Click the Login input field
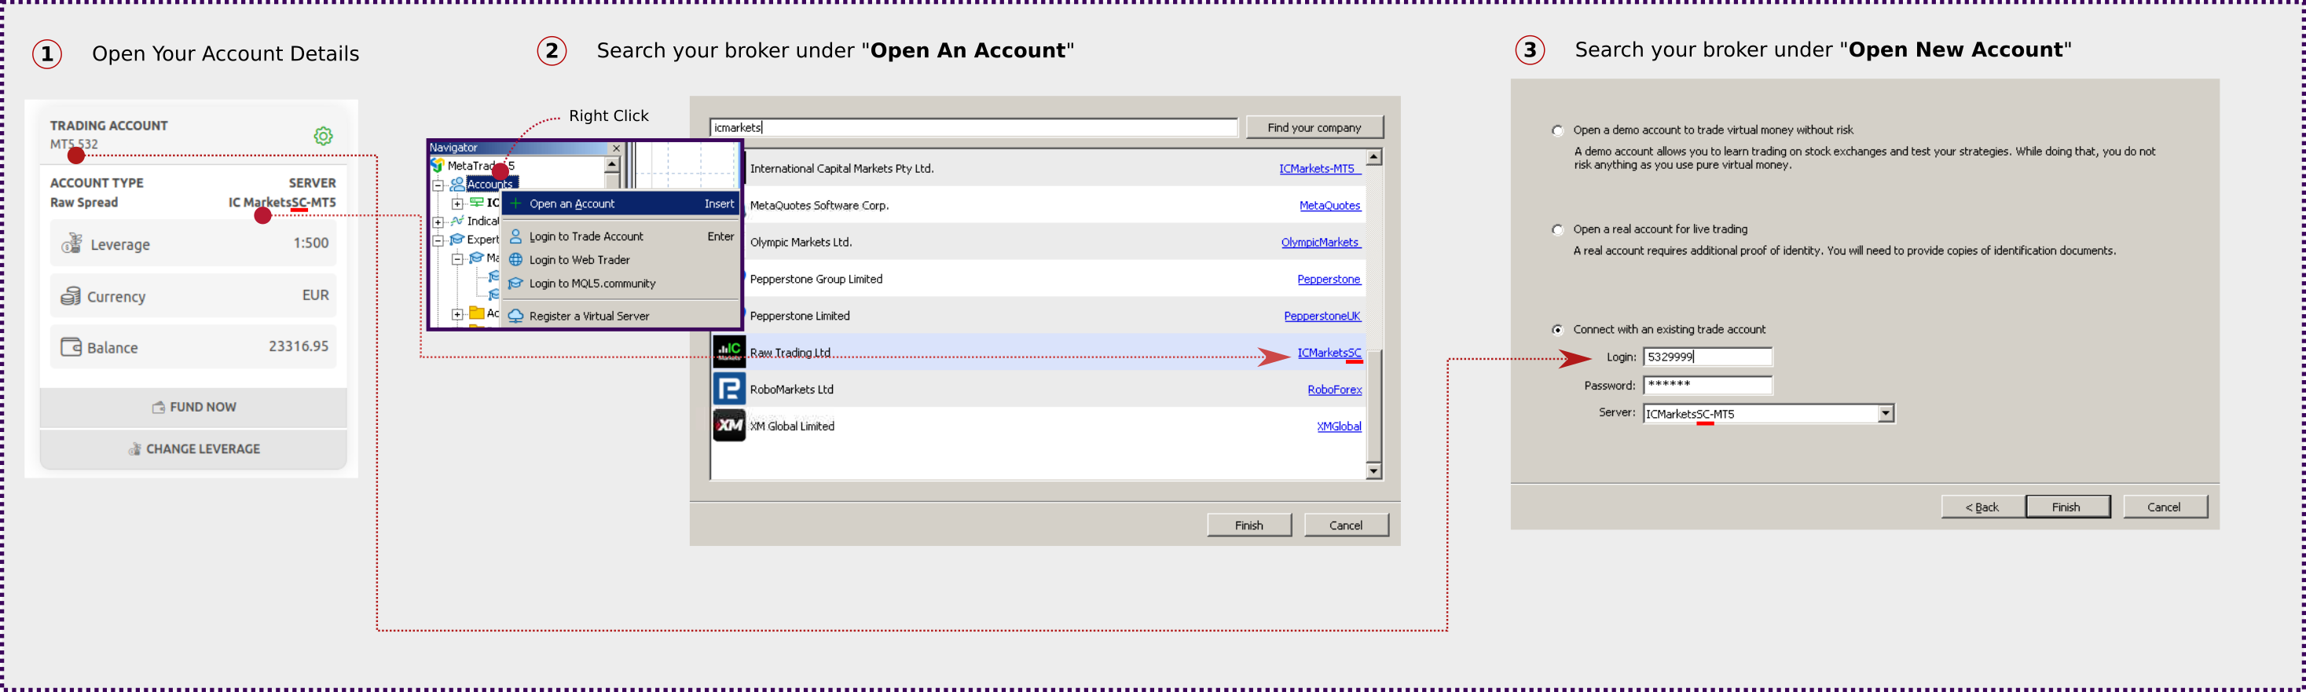This screenshot has width=2306, height=692. pyautogui.click(x=1707, y=357)
